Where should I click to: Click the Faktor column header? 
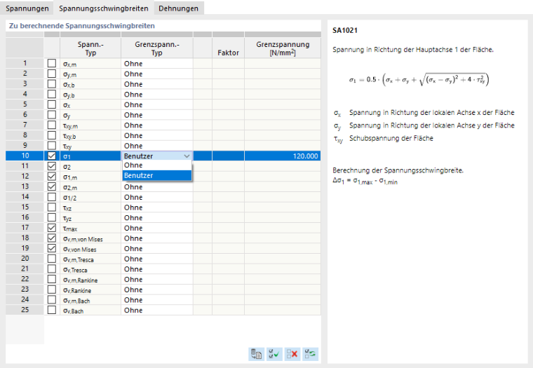point(228,48)
